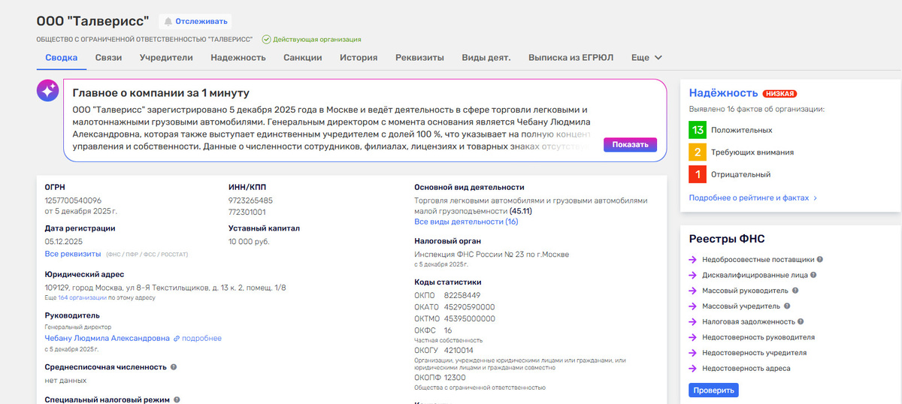Select the INN value 9723265485
Viewport: 902px width, 404px height.
(x=250, y=200)
